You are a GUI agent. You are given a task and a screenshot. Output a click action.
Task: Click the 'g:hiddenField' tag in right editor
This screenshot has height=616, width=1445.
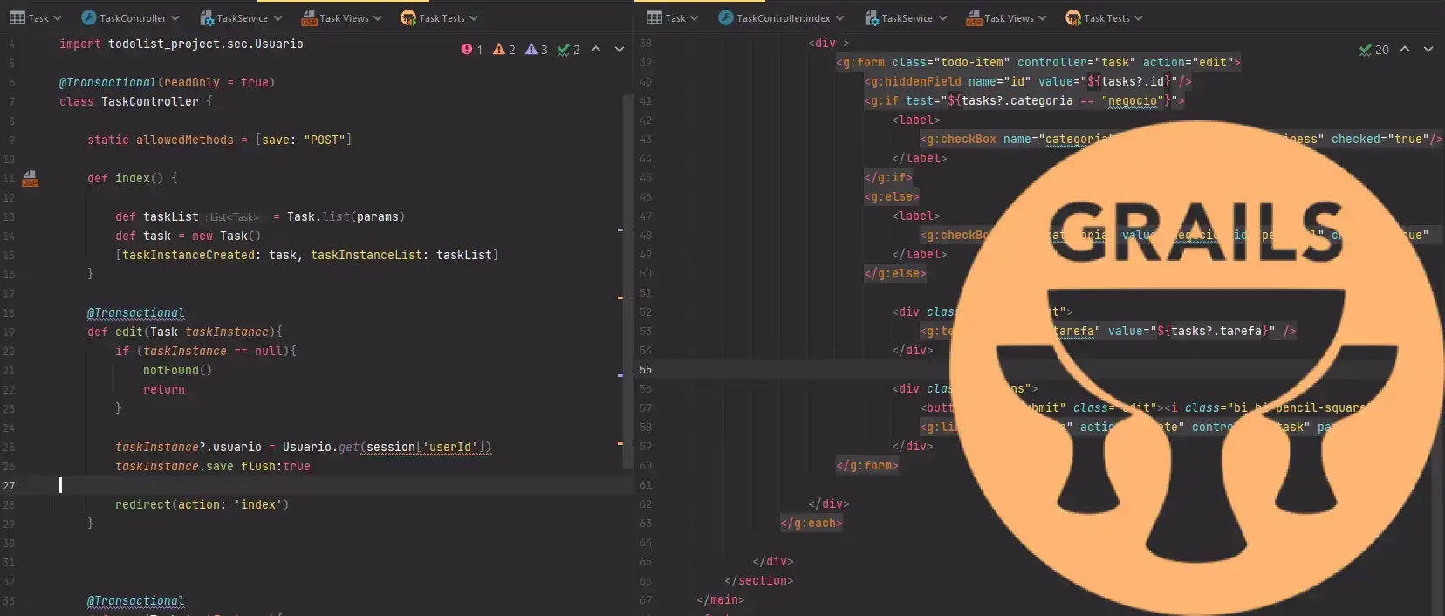point(916,82)
